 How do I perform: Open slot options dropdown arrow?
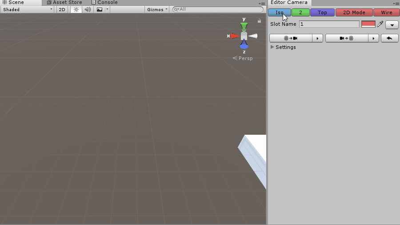[x=392, y=25]
